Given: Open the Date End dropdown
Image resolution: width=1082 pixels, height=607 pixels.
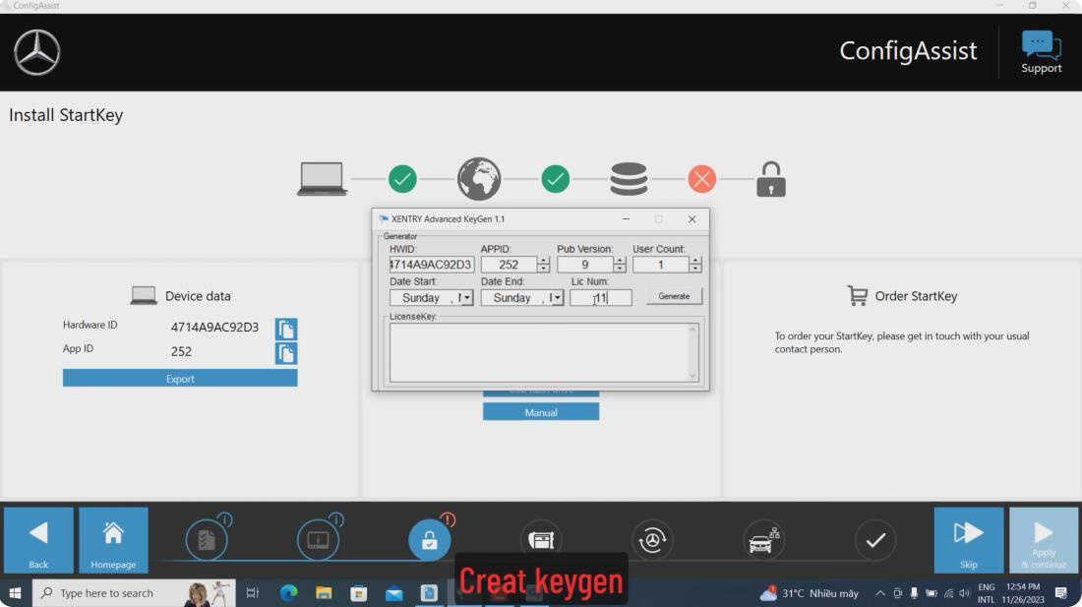Looking at the screenshot, I should point(559,297).
